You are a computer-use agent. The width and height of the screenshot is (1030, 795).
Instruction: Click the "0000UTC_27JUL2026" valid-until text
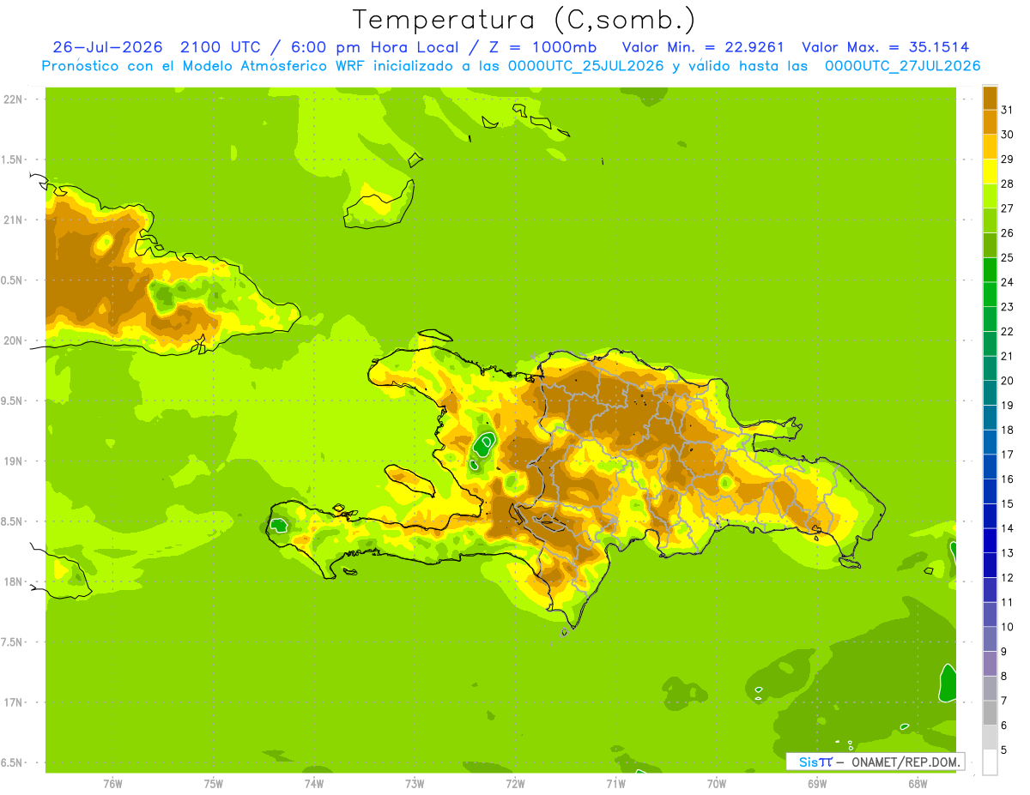click(x=902, y=66)
